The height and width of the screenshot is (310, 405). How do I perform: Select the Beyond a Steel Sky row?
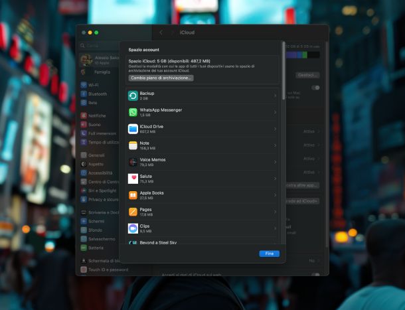point(202,242)
